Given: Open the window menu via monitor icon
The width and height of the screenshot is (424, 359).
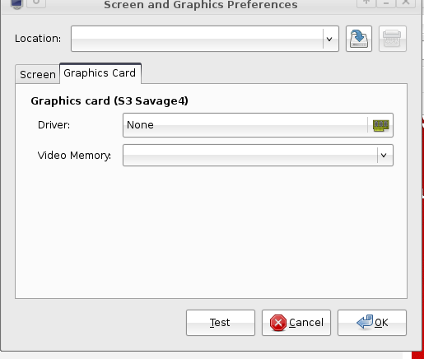Looking at the screenshot, I should pos(16,3).
